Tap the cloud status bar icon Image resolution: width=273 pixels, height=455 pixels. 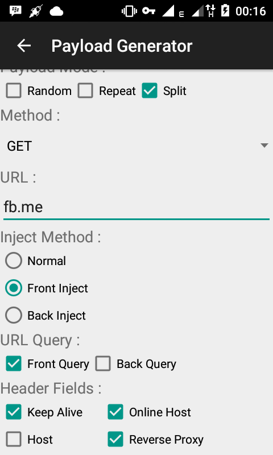tap(56, 11)
